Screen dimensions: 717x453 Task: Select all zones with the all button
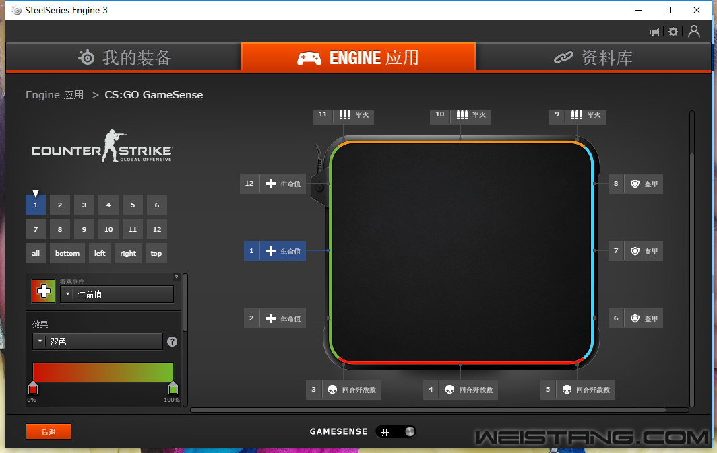coord(36,254)
